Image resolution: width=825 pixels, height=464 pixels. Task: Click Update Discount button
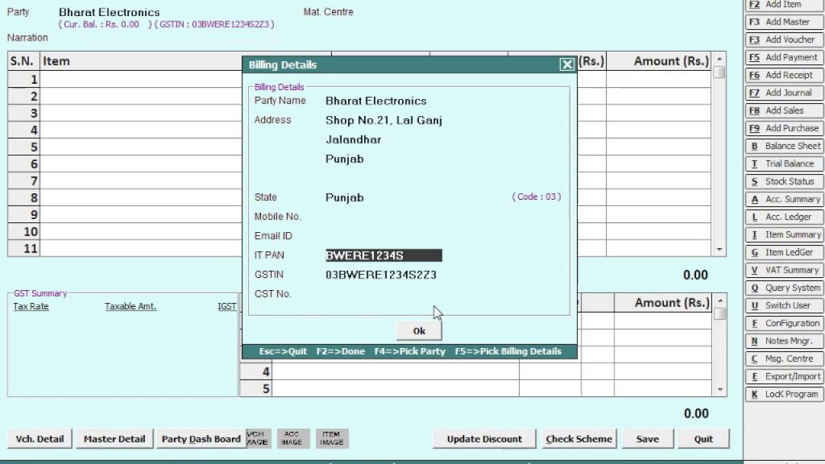(484, 439)
